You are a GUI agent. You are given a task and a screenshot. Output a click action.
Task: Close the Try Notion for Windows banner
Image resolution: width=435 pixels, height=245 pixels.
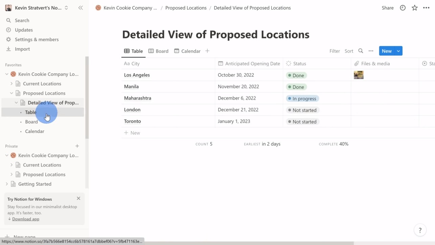coord(78,198)
